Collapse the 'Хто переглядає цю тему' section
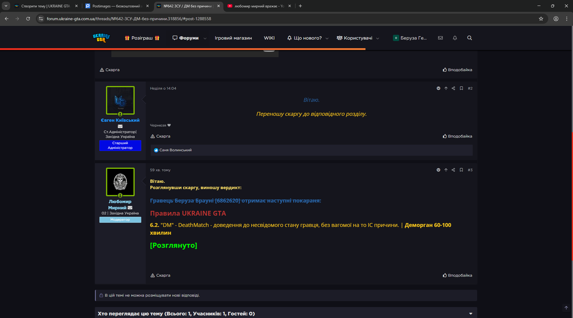Image resolution: width=573 pixels, height=318 pixels. click(470, 314)
